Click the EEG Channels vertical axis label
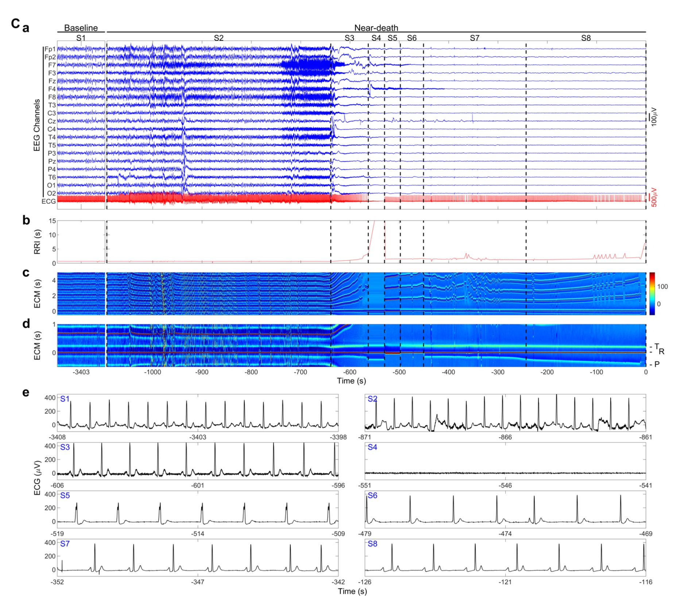 (x=37, y=125)
